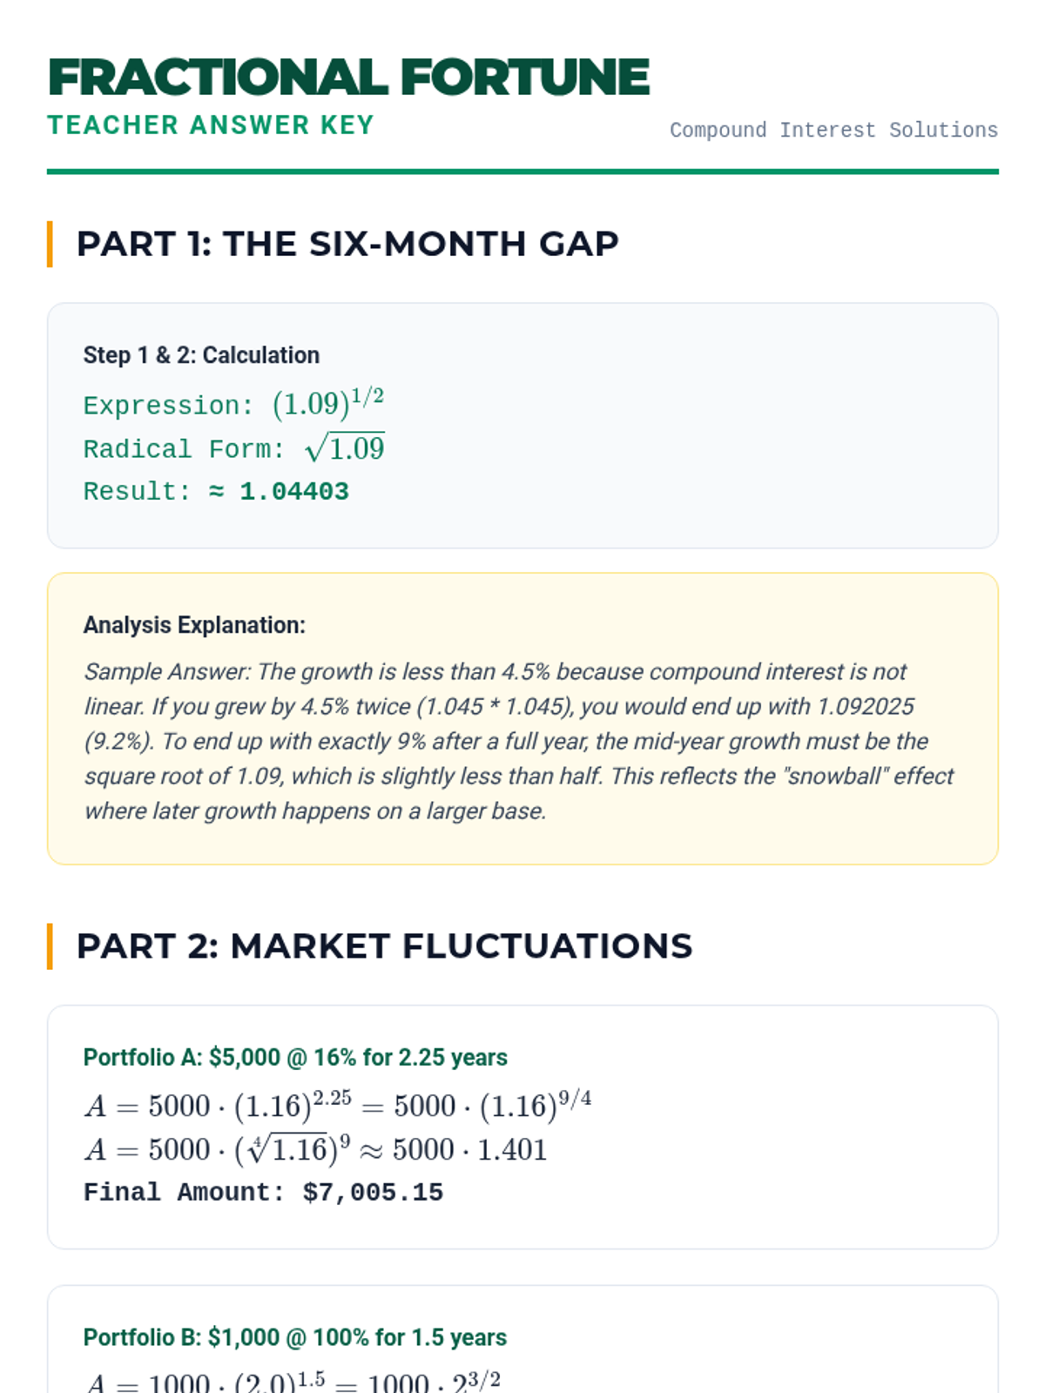The width and height of the screenshot is (1045, 1393).
Task: Click the Sample Answer paragraph text
Action: pos(519,741)
